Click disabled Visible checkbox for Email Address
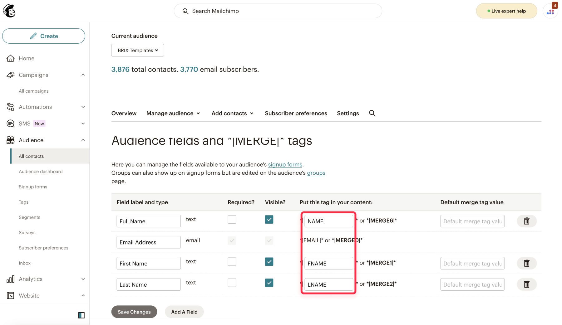The image size is (562, 325). pyautogui.click(x=269, y=240)
